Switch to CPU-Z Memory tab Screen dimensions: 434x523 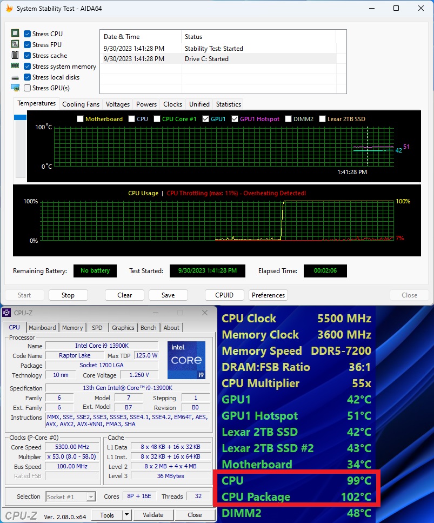click(72, 328)
